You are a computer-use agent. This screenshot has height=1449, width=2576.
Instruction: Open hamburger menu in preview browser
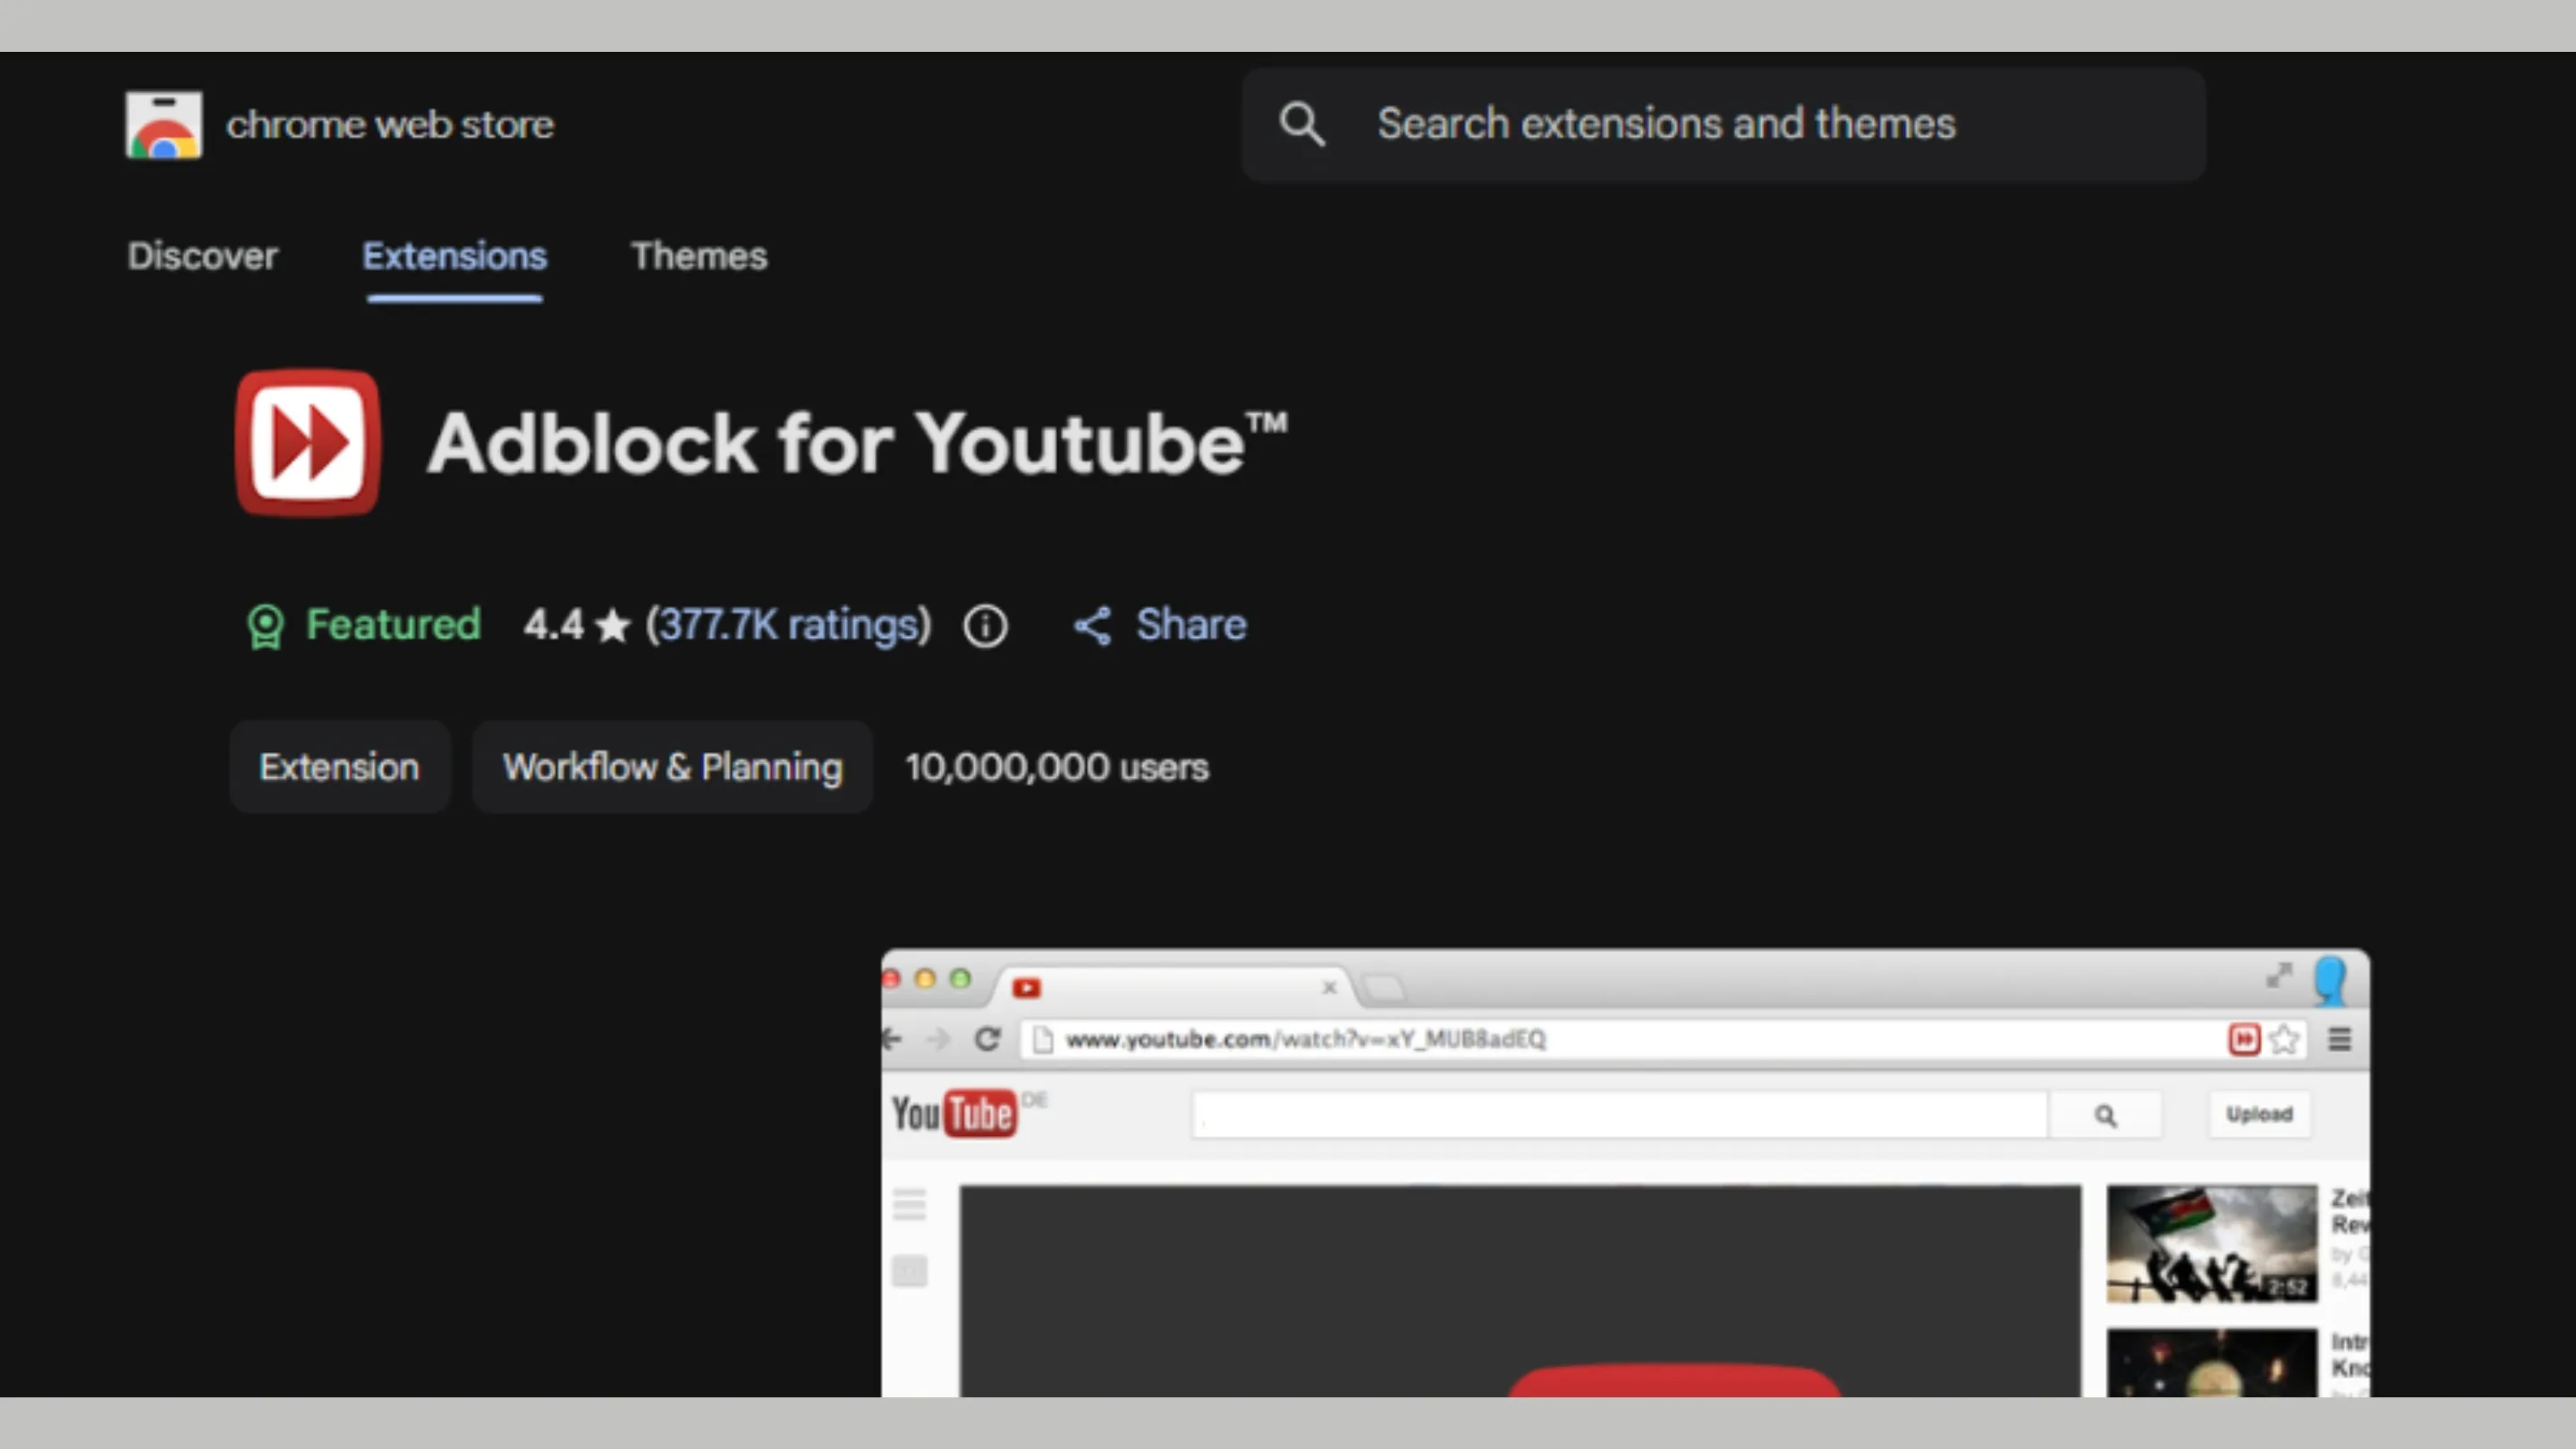pos(2340,1039)
